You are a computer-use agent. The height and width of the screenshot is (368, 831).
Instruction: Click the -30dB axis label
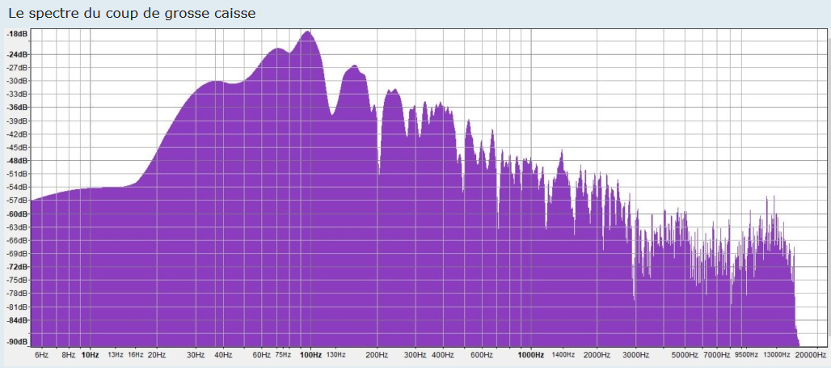pos(18,81)
